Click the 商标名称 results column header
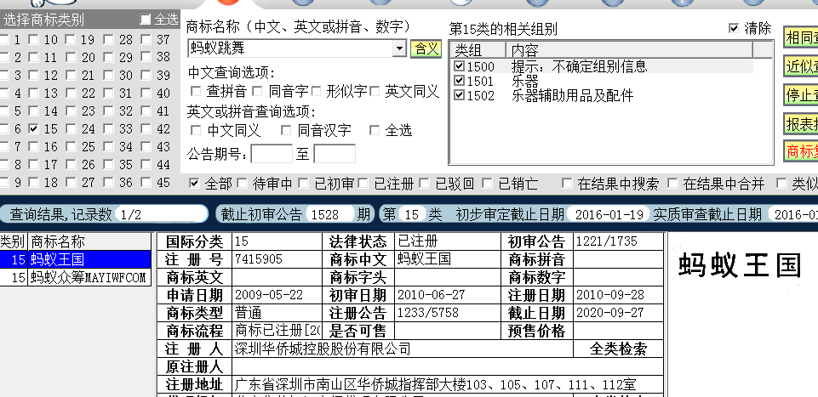 coord(89,241)
